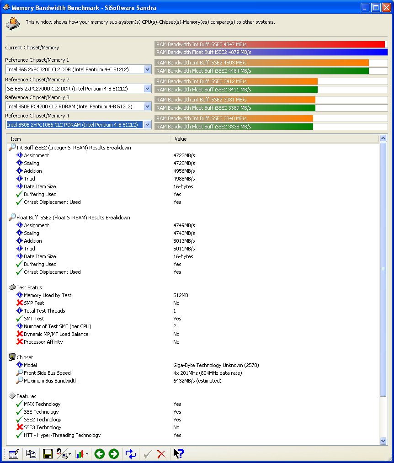Image resolution: width=394 pixels, height=463 pixels.
Task: Click the value 5013MB/s for Float Addition
Action: (184, 241)
